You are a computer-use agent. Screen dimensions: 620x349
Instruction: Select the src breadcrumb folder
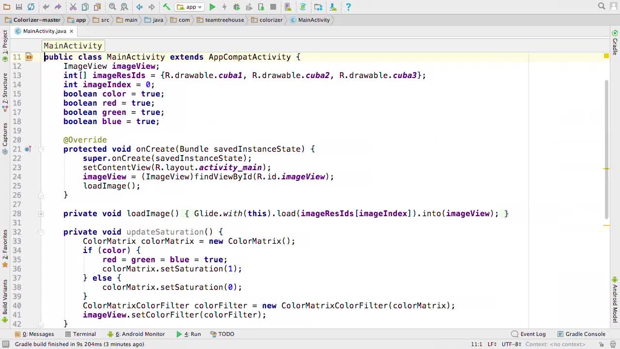[101, 20]
